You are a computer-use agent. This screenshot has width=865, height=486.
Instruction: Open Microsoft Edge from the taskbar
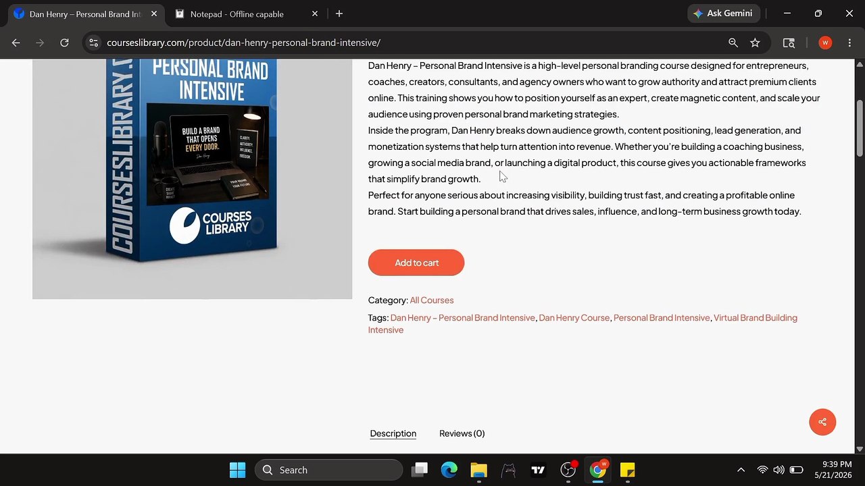point(449,470)
